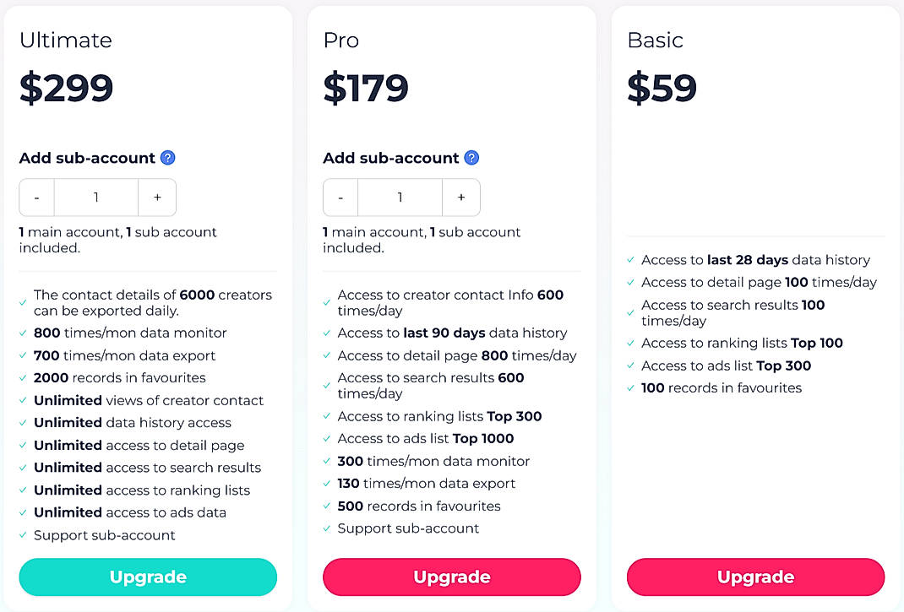This screenshot has width=904, height=612.
Task: Select the $299 Ultimate price
Action: click(67, 89)
